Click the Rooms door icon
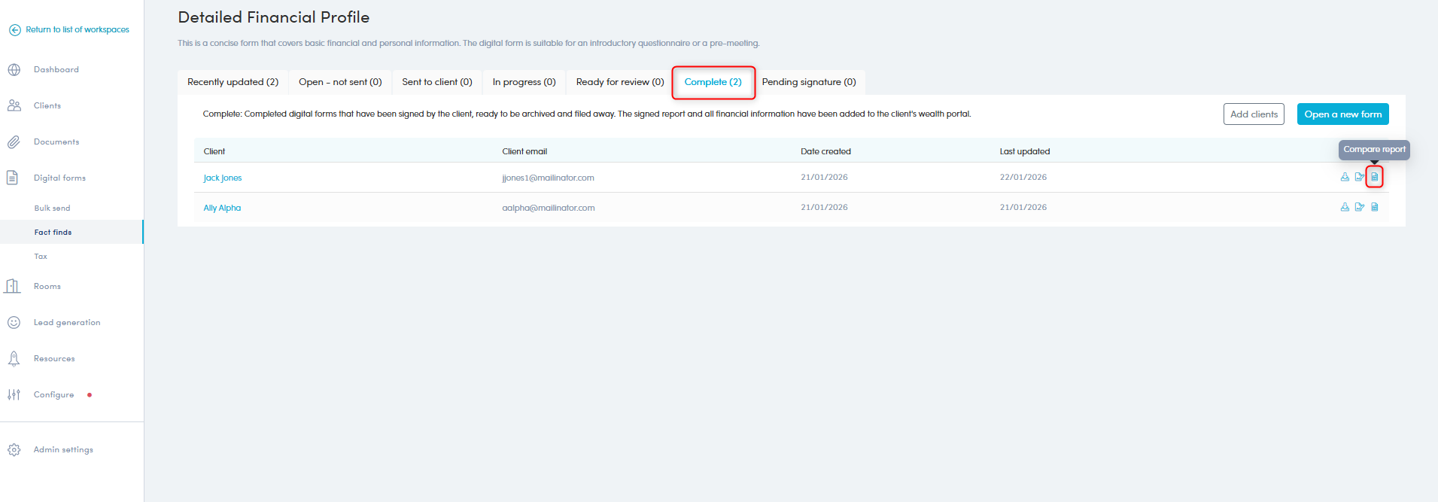Screen dimensions: 1438x502 (13, 286)
